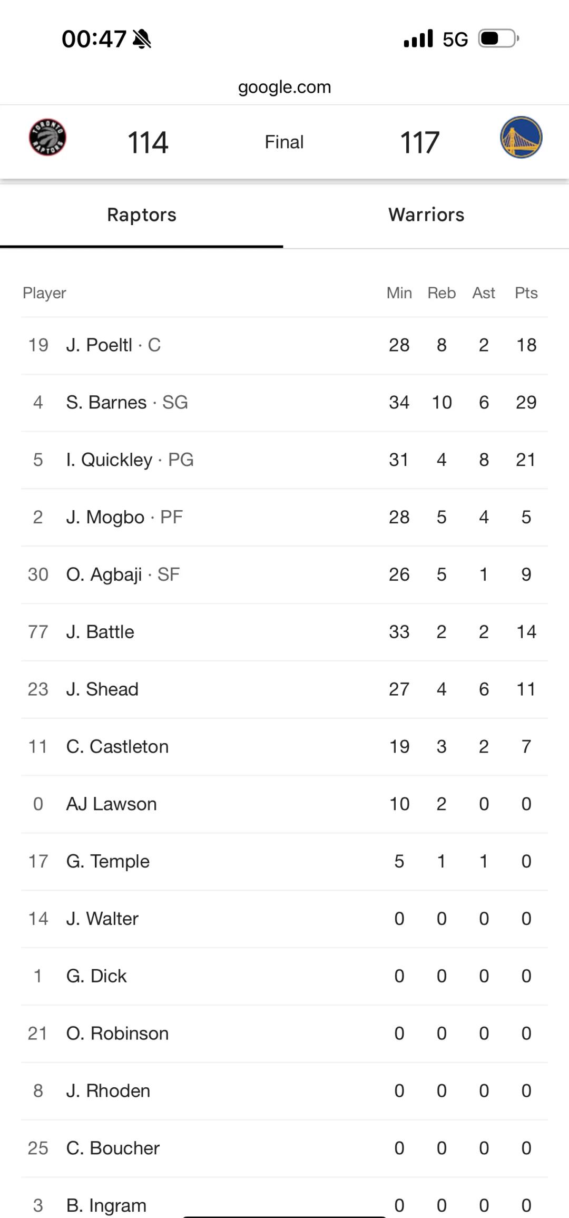The height and width of the screenshot is (1218, 569).
Task: Tap the battery indicator icon
Action: (x=499, y=38)
